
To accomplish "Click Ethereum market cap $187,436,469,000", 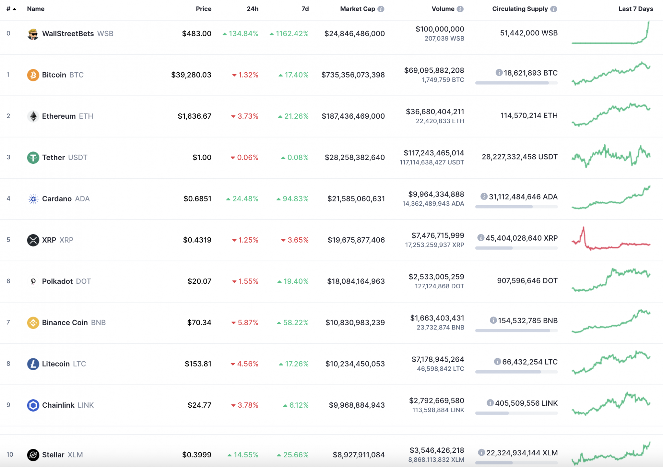I will point(353,116).
